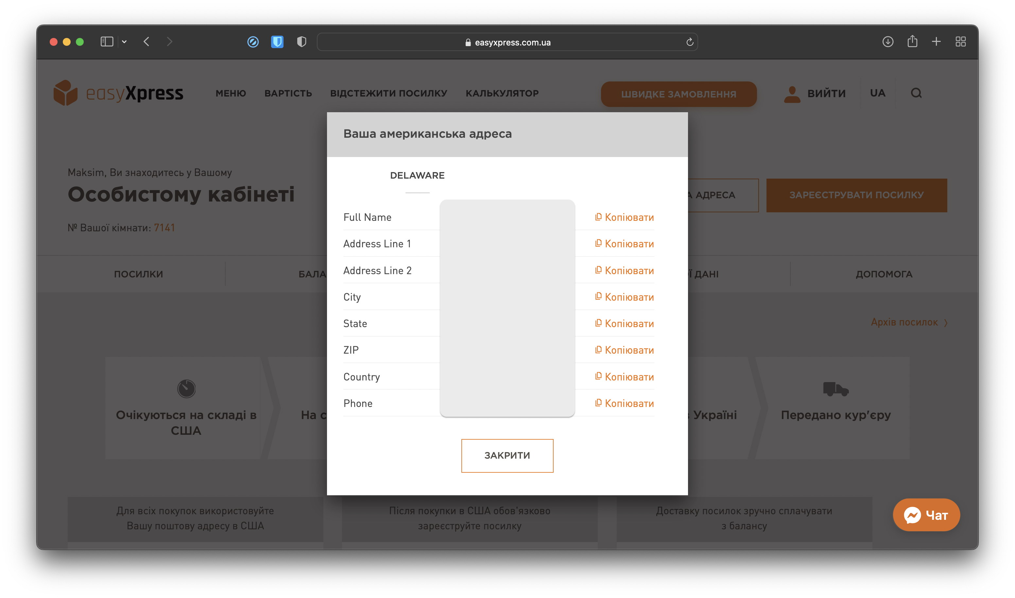
Task: Show the tab overview grid icon
Action: 961,42
